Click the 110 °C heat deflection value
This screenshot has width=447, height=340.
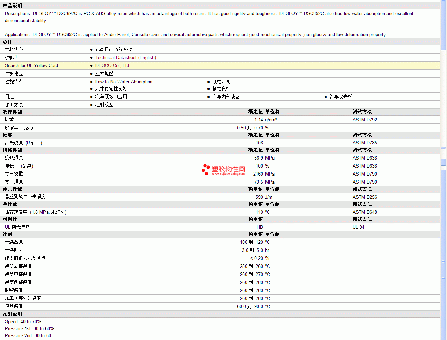tap(263, 212)
